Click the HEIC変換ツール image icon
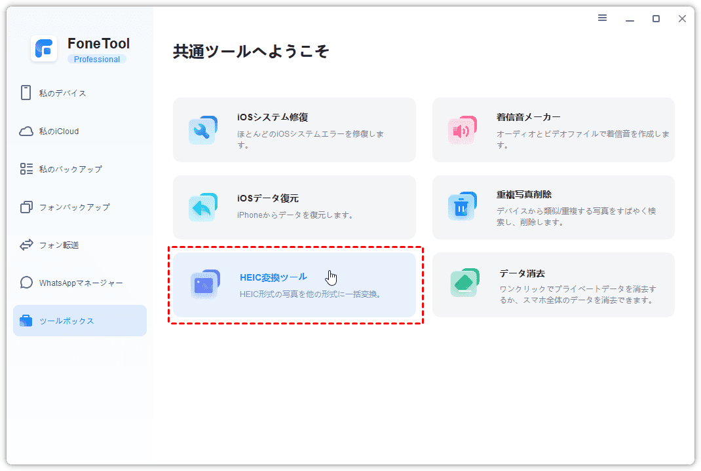 tap(204, 285)
